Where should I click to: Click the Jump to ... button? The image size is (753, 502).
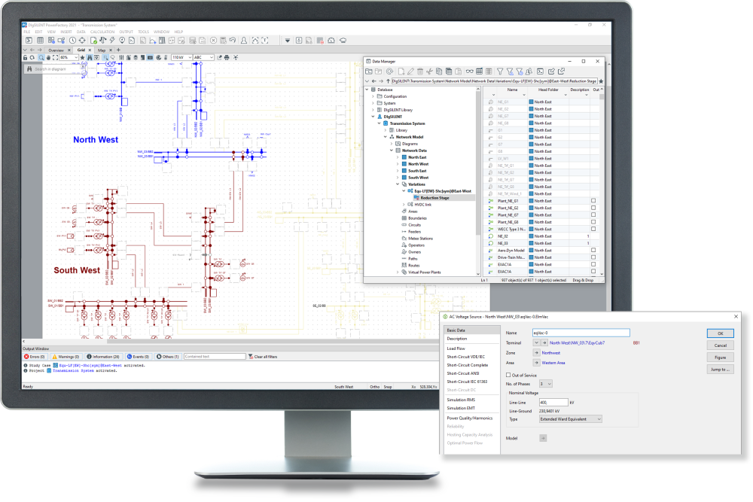[721, 370]
